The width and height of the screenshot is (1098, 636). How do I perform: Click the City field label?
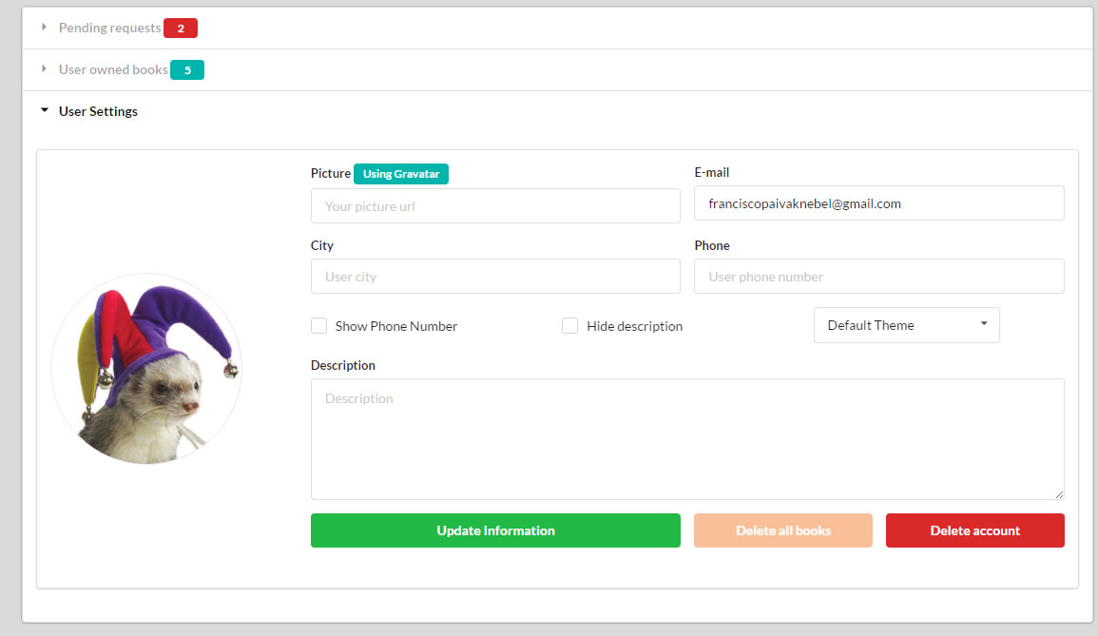coord(322,246)
